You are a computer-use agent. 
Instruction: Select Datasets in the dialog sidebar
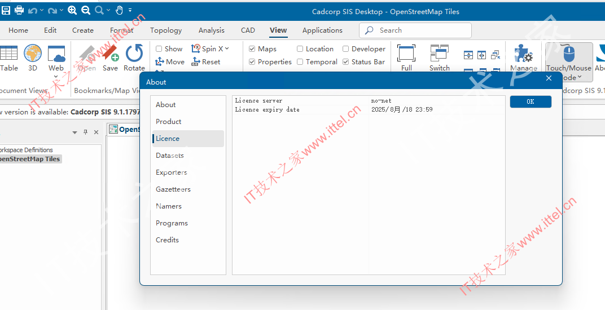coord(188,156)
